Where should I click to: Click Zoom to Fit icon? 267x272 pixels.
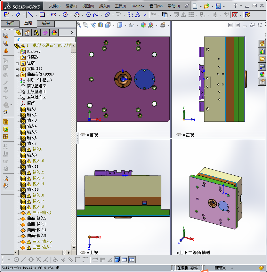79,25
